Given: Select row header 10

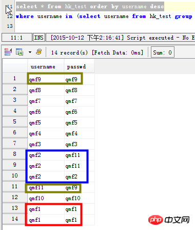Looking at the screenshot, I should 15,176.
